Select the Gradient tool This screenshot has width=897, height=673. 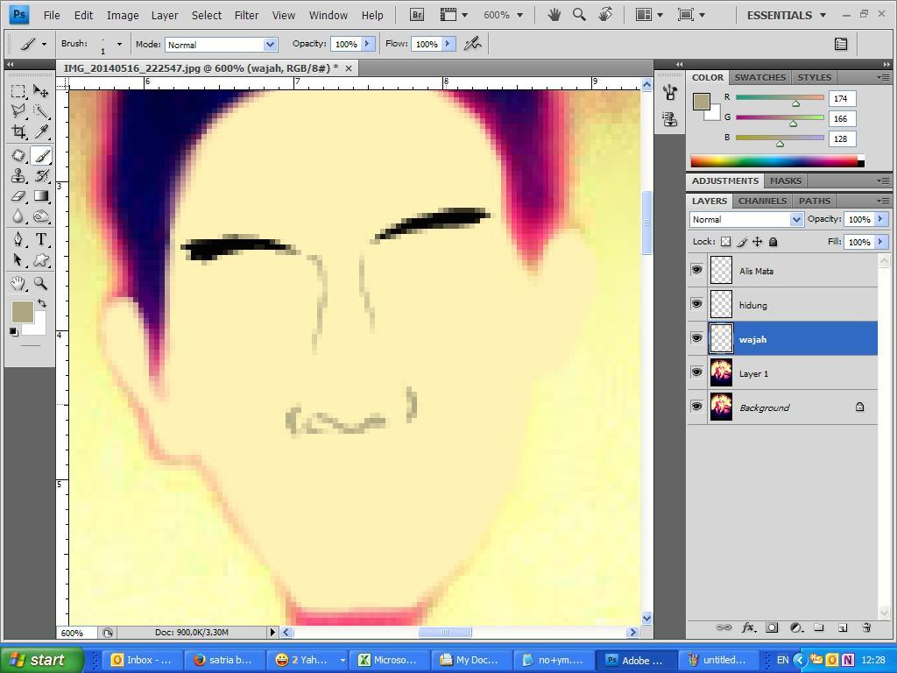click(40, 195)
